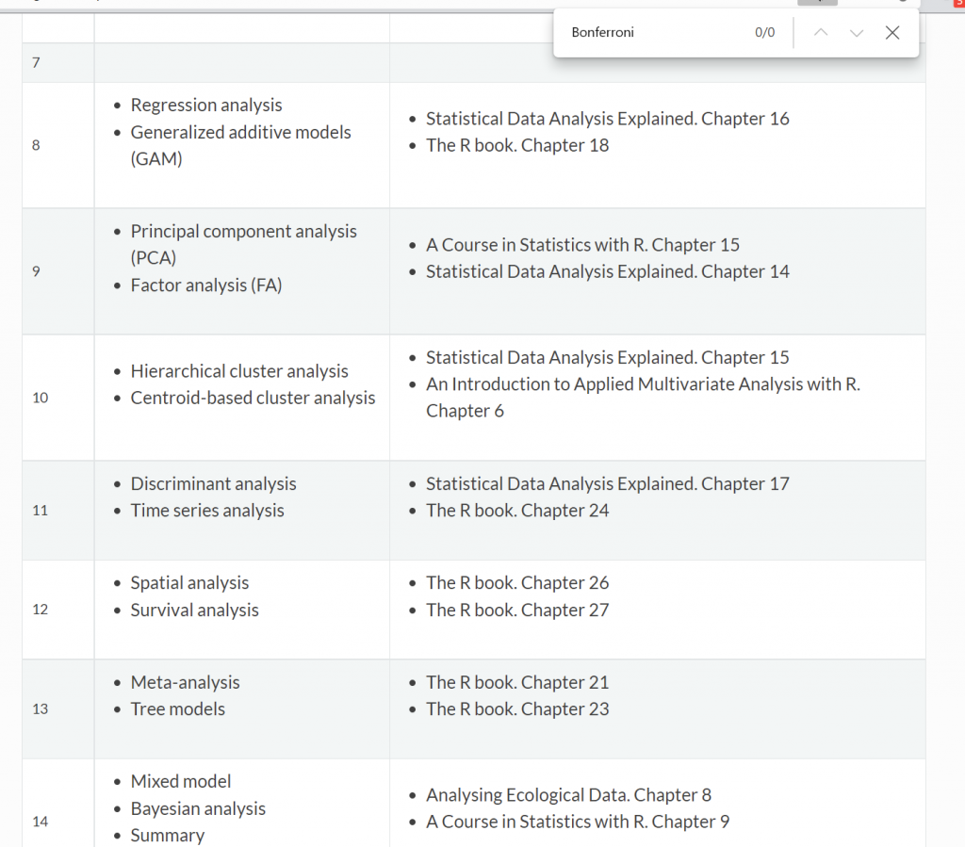Viewport: 965px width, 847px height.
Task: Click 'A Course in Statistics with R. Chapter 15'
Action: tap(582, 245)
